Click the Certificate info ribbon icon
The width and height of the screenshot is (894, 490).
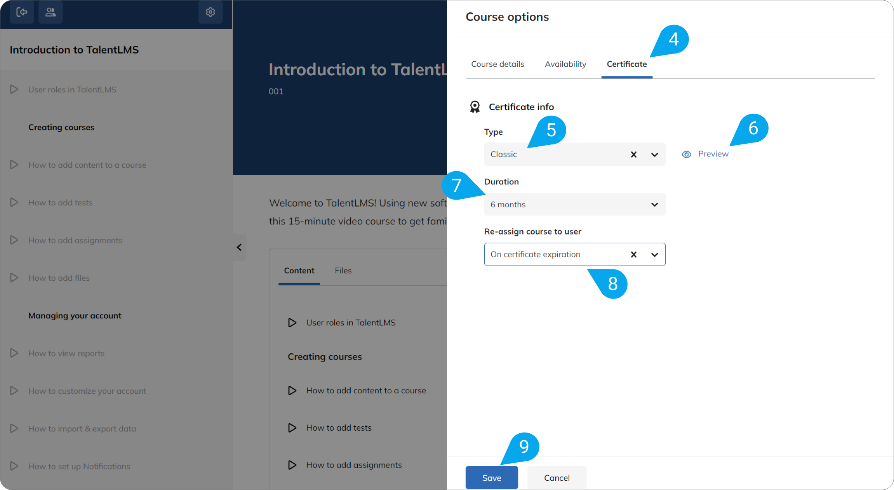(475, 107)
